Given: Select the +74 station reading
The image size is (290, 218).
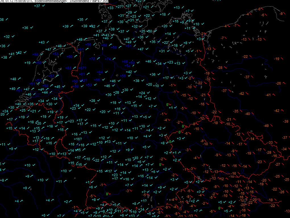Looking at the screenshot, I should coord(108,59).
